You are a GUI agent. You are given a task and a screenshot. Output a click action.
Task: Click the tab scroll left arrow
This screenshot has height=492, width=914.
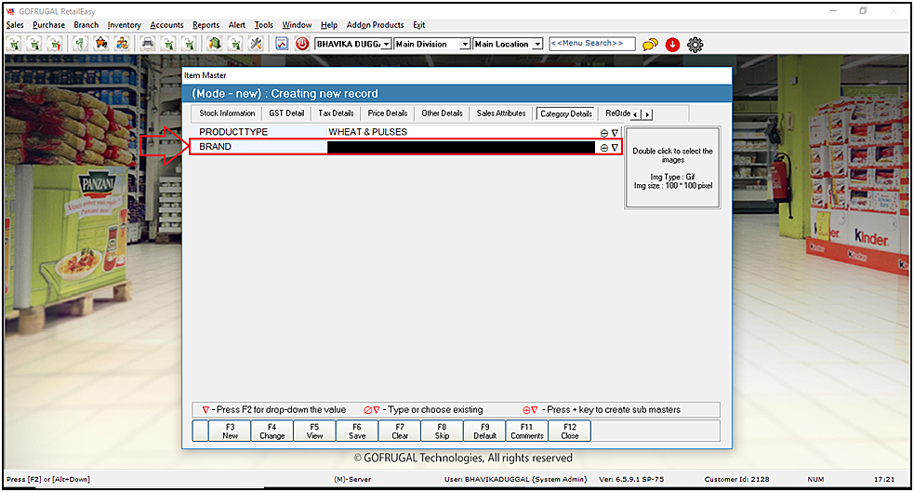click(x=635, y=114)
